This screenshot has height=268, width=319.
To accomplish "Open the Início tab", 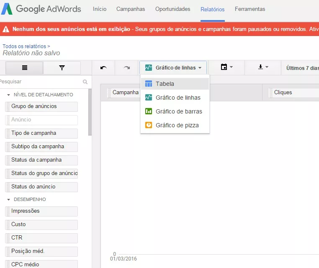I will click(100, 9).
